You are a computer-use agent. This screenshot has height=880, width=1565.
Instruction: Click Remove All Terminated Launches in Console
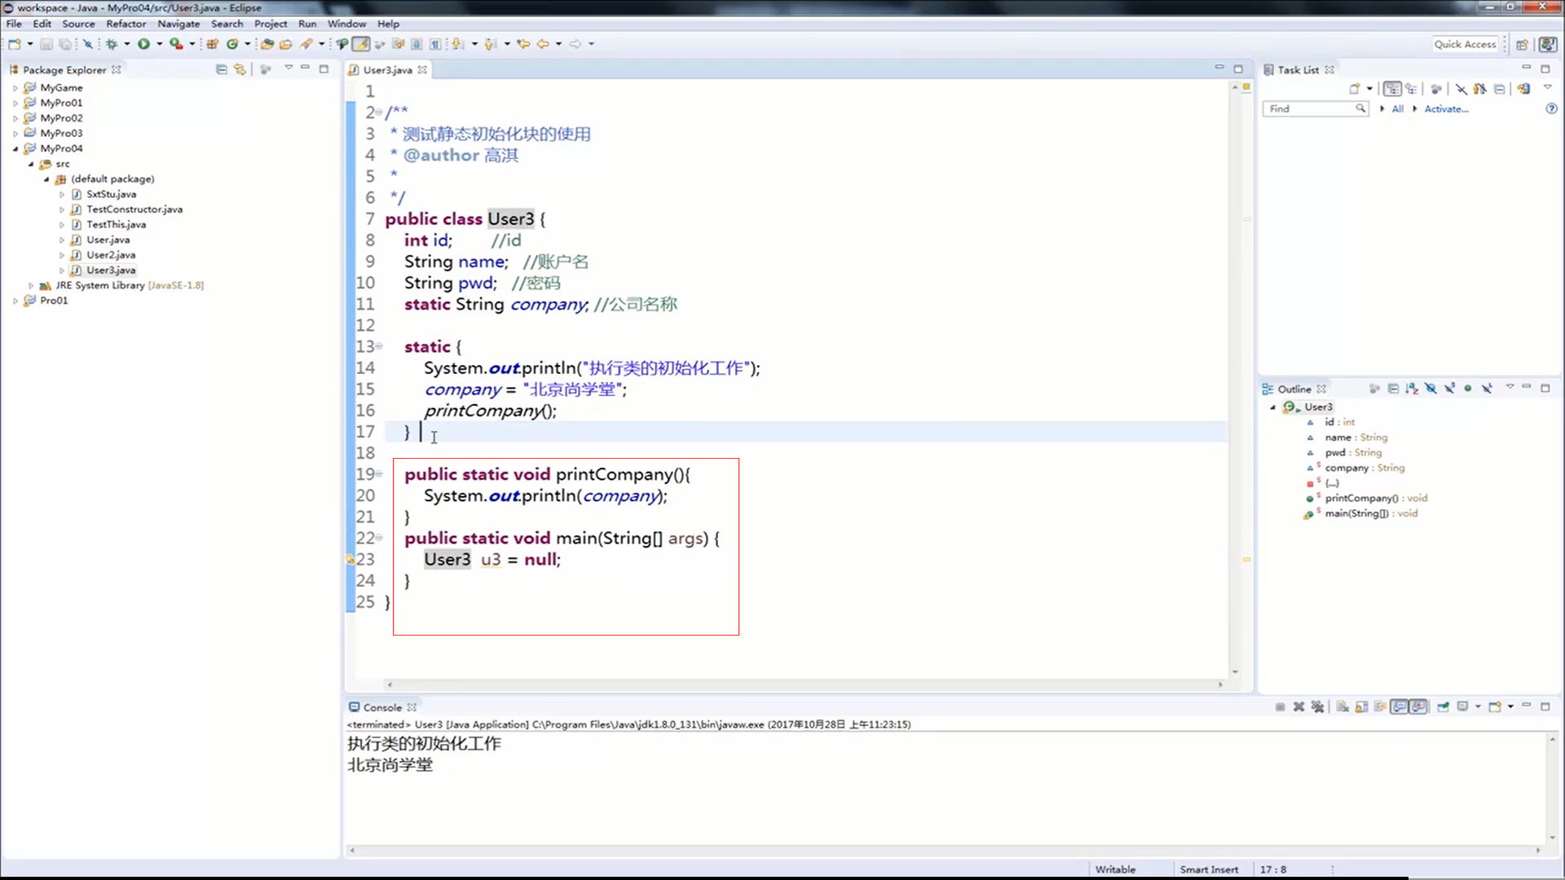[x=1317, y=706]
